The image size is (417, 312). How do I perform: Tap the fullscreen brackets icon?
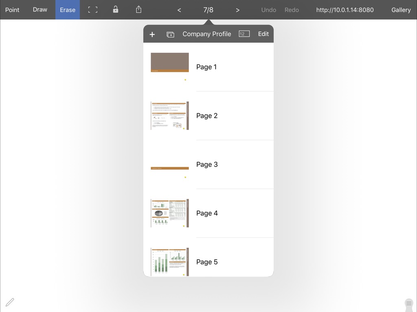tap(93, 10)
